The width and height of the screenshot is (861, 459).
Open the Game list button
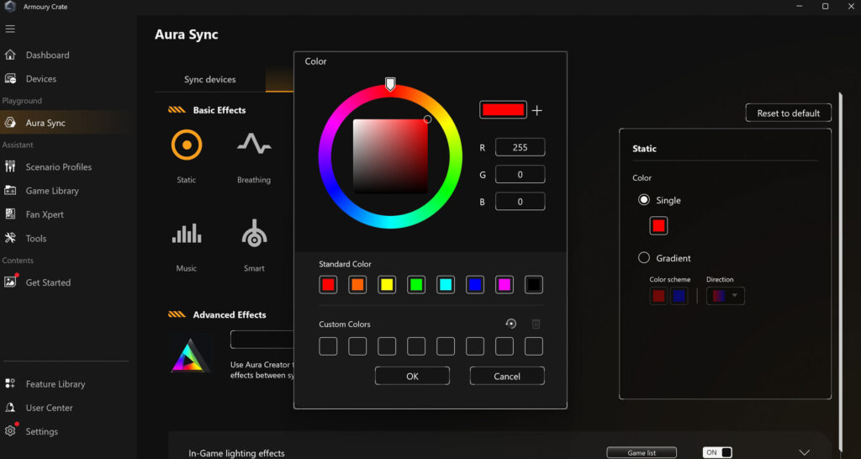[642, 453]
